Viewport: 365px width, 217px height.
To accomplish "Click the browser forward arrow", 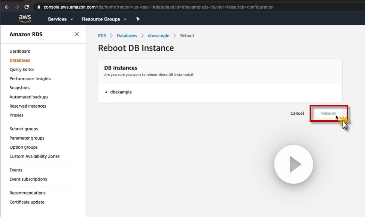I will pos(16,7).
